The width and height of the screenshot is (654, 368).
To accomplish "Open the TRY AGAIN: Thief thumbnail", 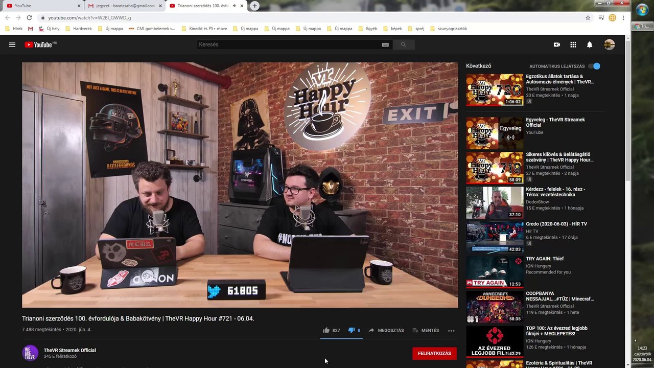I will [x=495, y=272].
